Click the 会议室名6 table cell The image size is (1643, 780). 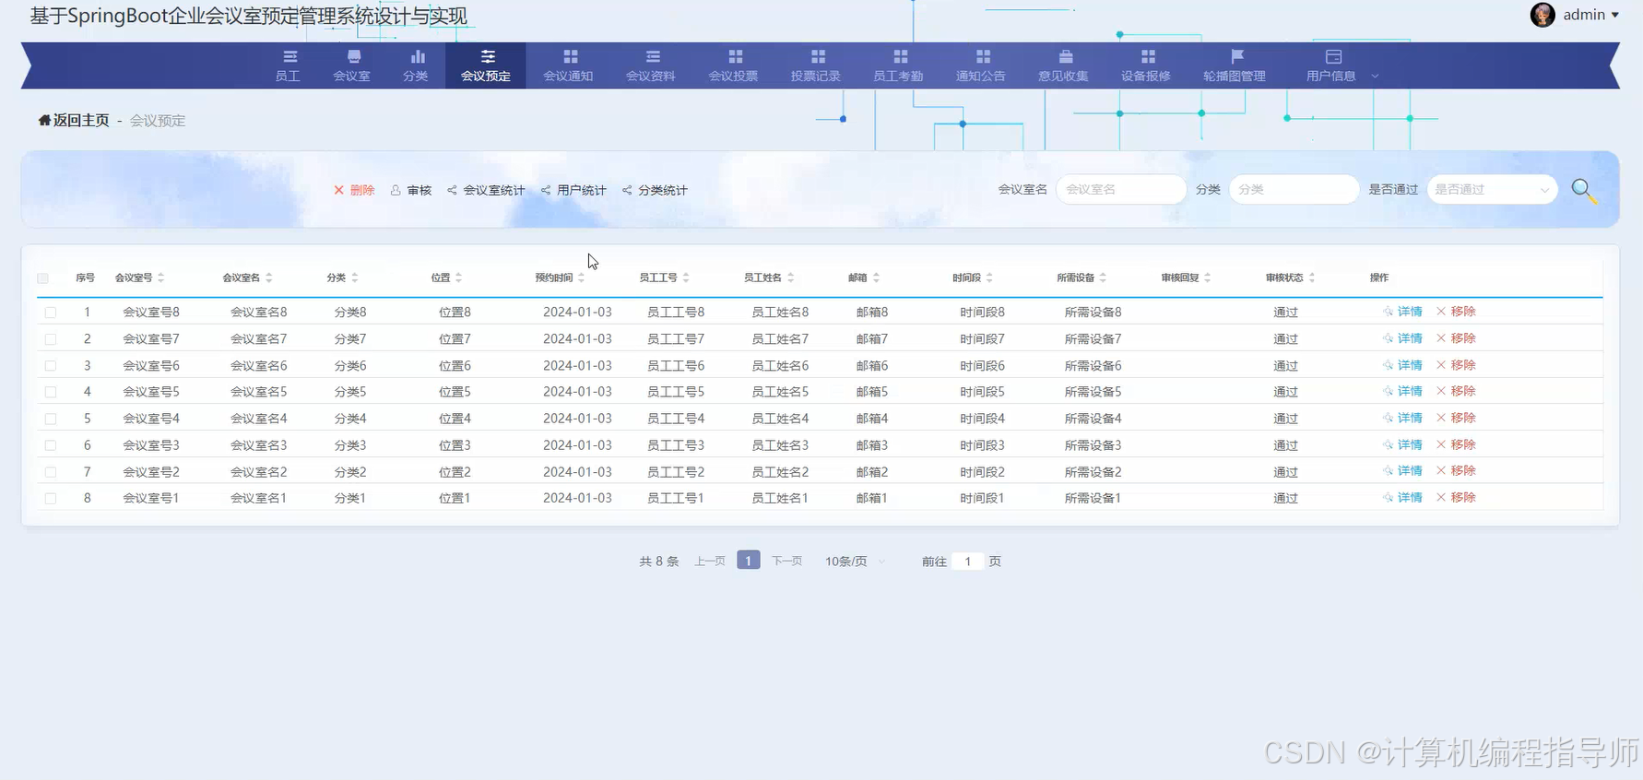pos(258,366)
